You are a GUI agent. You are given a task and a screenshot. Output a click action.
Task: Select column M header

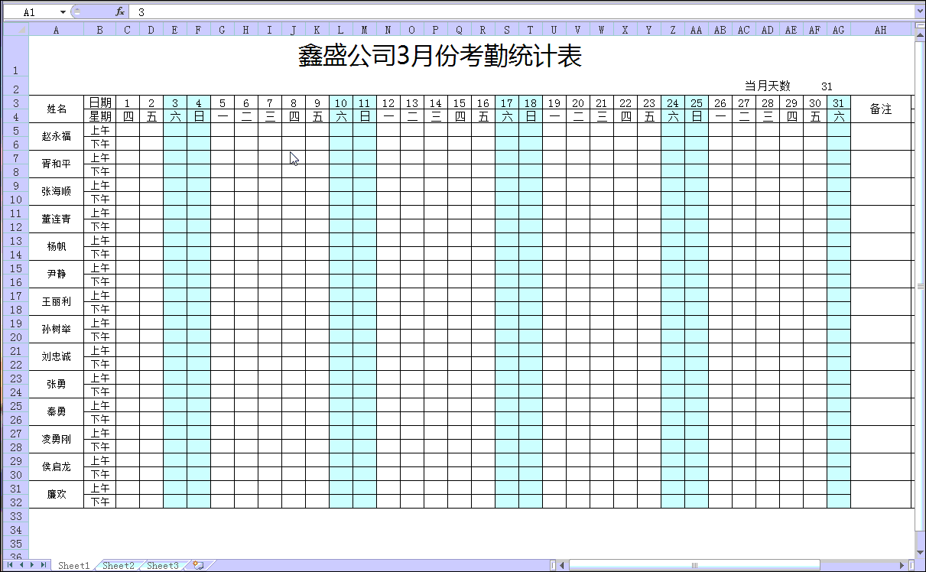pyautogui.click(x=365, y=30)
